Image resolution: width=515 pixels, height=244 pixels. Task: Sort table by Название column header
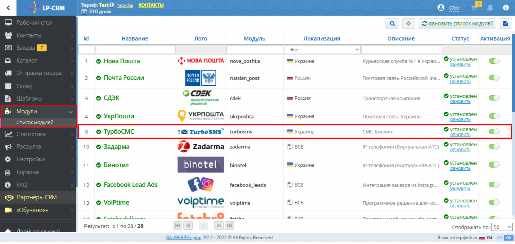pos(135,38)
